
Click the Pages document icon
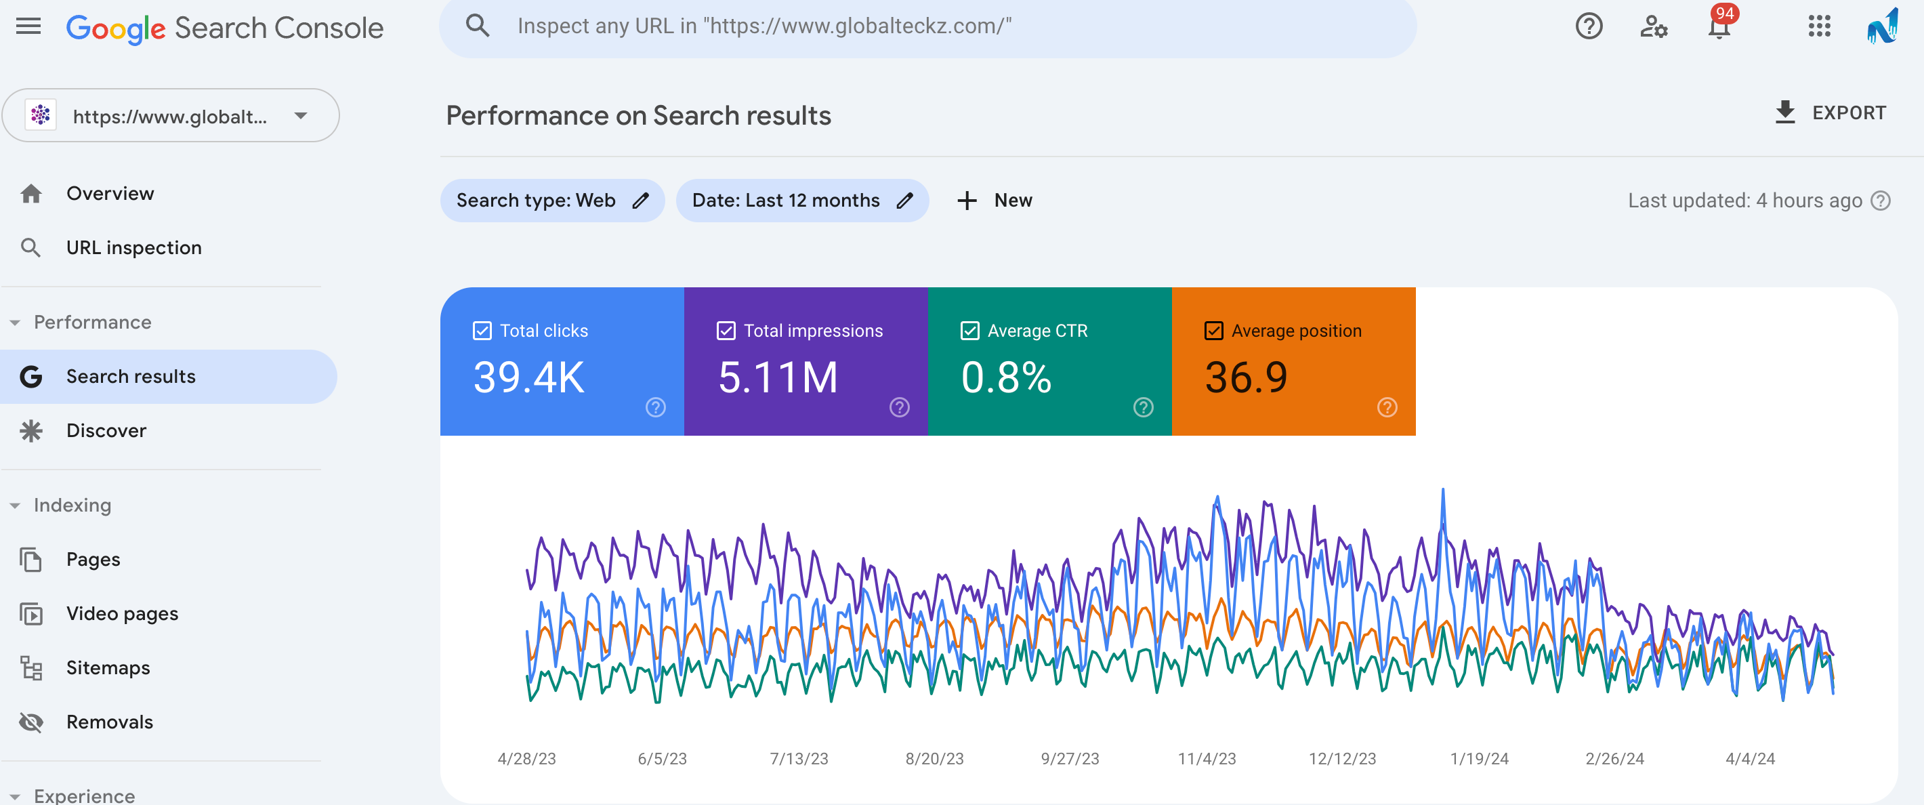(30, 559)
